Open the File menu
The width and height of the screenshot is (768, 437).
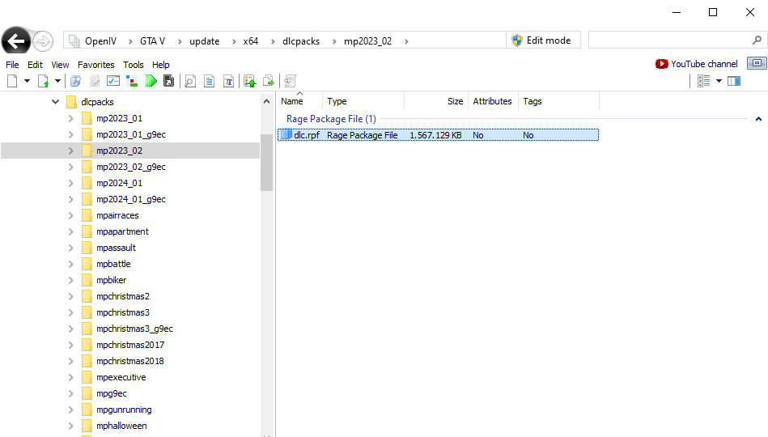(12, 65)
